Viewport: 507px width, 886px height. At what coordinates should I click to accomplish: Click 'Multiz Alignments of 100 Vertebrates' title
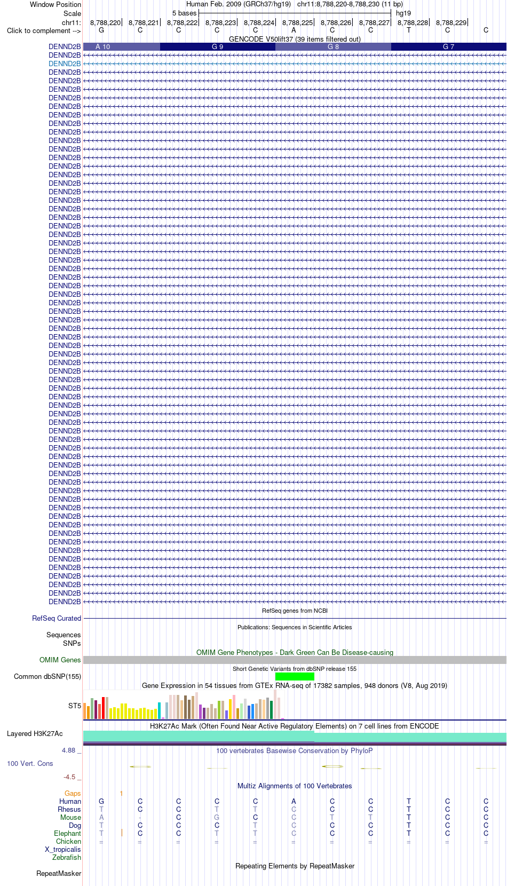pos(295,786)
